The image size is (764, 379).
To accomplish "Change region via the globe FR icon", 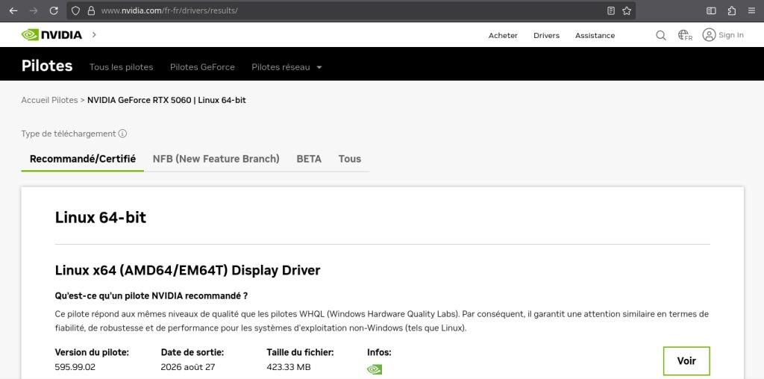I will [x=685, y=35].
